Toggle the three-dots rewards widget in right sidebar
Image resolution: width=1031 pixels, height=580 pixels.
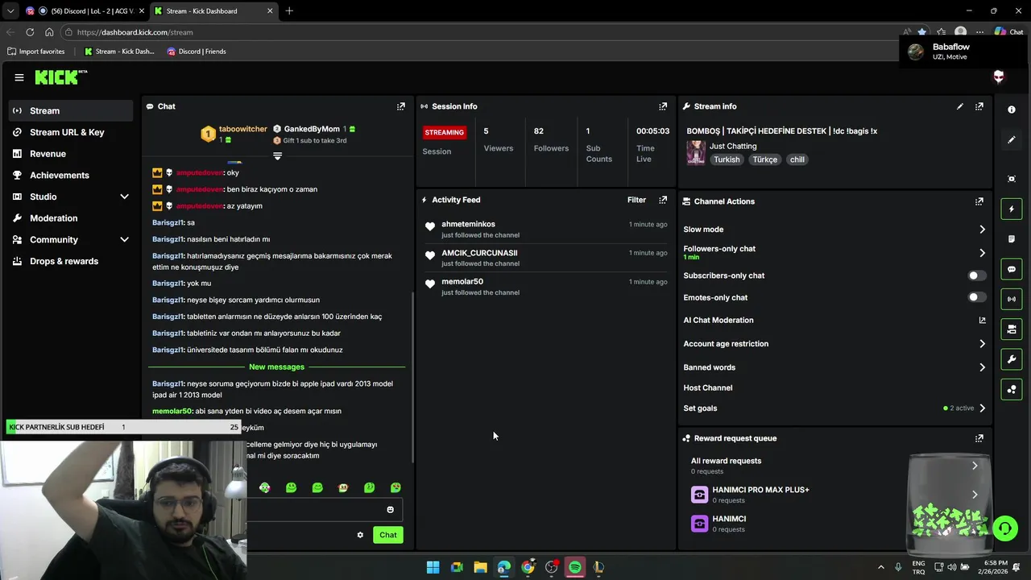pyautogui.click(x=1012, y=389)
